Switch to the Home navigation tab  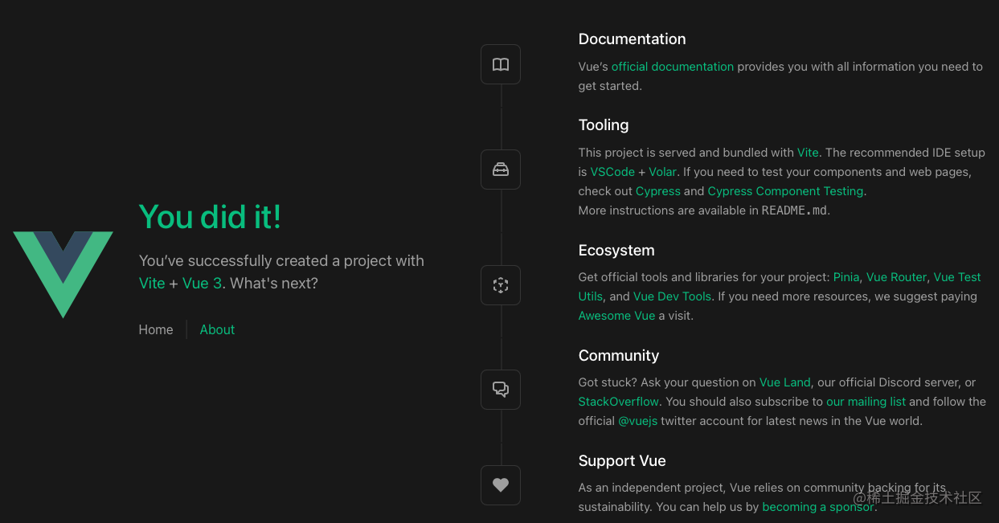[x=155, y=329]
